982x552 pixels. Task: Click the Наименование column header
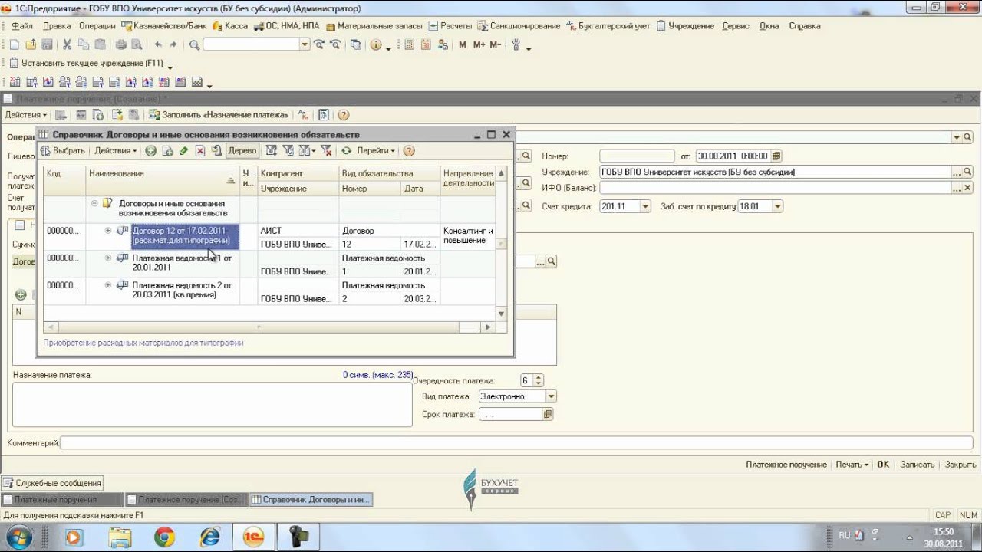pyautogui.click(x=162, y=181)
